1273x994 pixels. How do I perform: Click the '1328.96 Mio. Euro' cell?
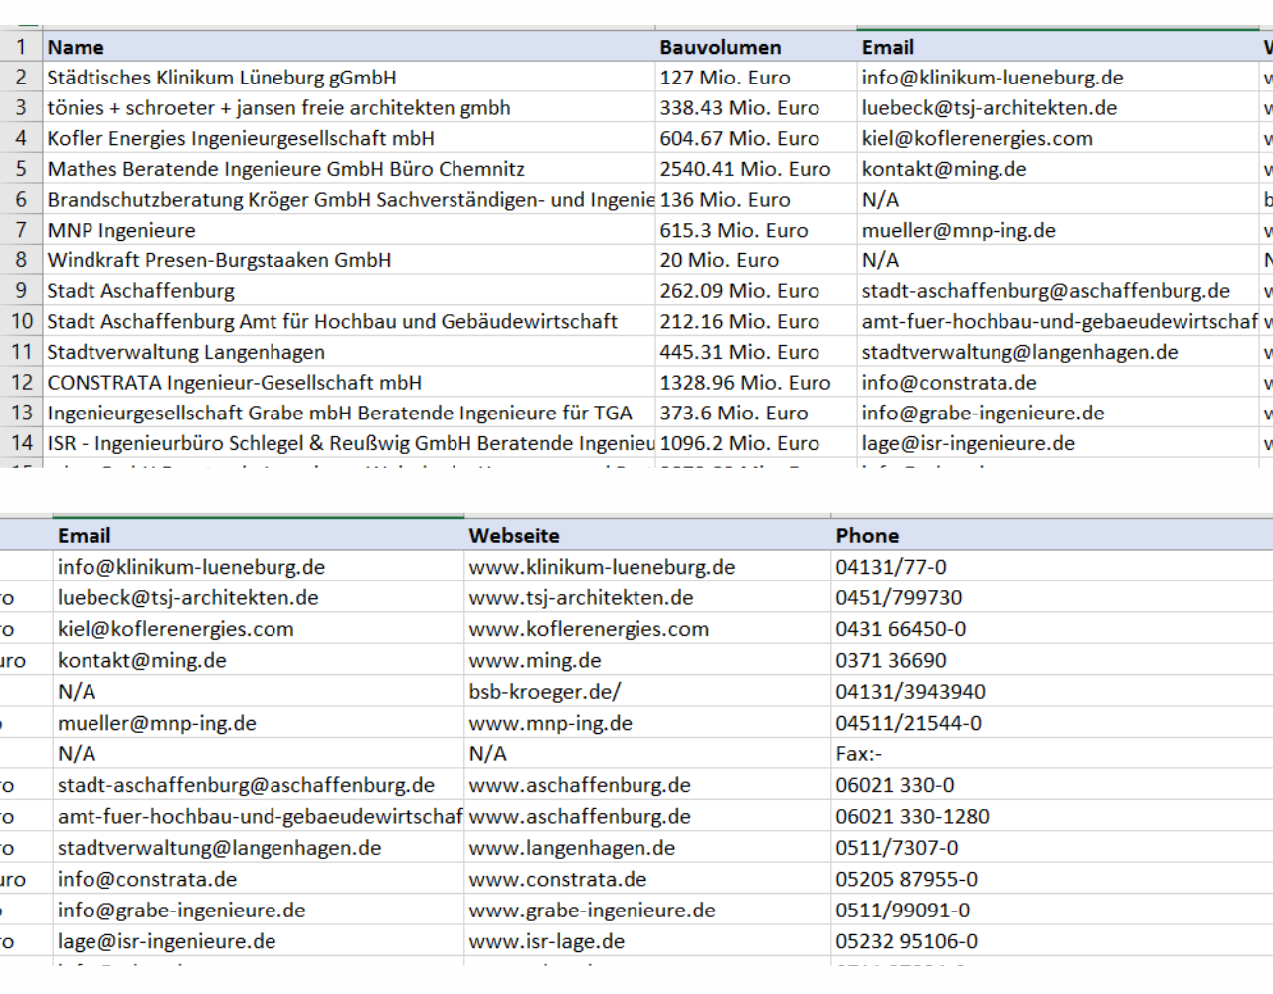pos(757,383)
